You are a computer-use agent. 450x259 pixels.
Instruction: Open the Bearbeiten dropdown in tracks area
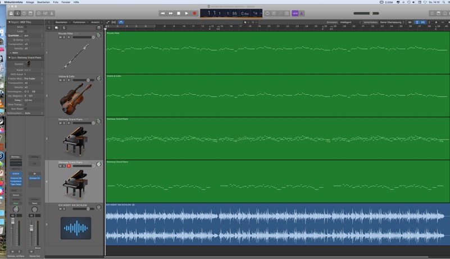[62, 22]
